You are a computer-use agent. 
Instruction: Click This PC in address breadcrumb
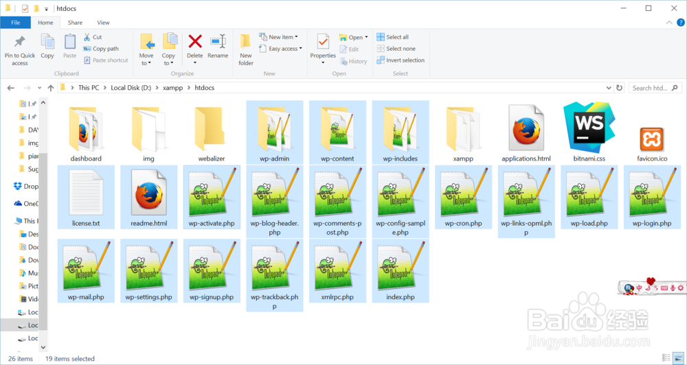89,88
